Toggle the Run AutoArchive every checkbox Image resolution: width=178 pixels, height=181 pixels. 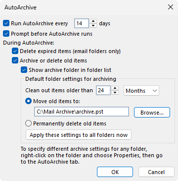[6, 23]
